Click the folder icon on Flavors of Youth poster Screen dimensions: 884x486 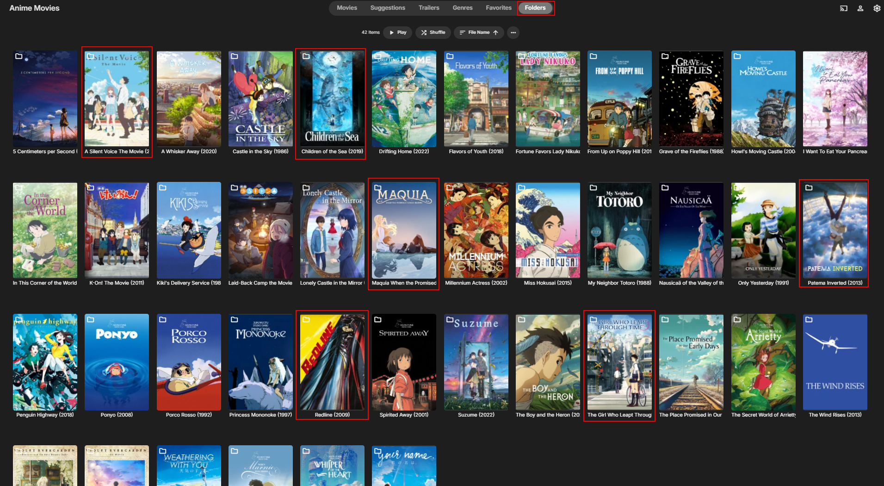coord(450,56)
